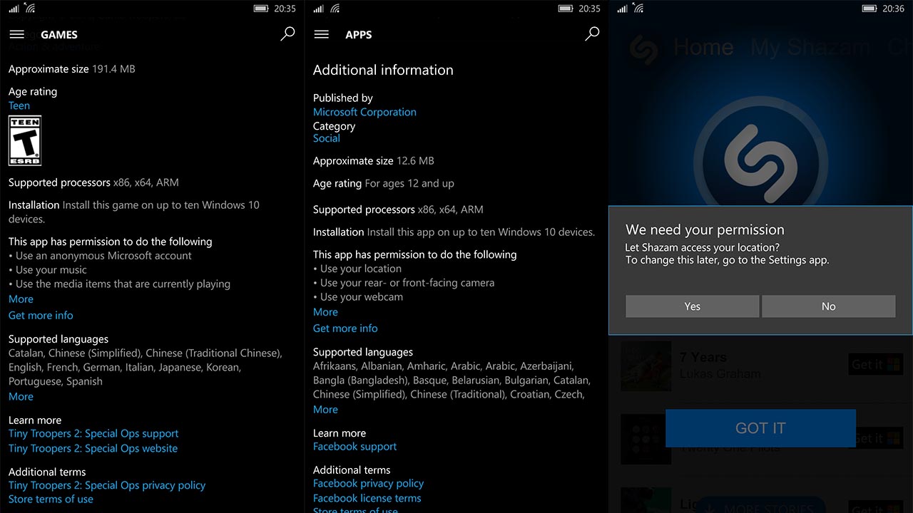Tap the 7 Years album thumbnail
Image resolution: width=913 pixels, height=513 pixels.
tap(646, 366)
